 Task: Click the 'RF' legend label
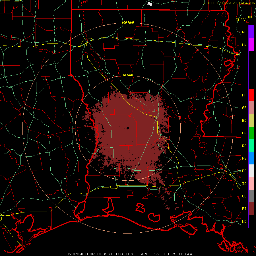[244, 32]
